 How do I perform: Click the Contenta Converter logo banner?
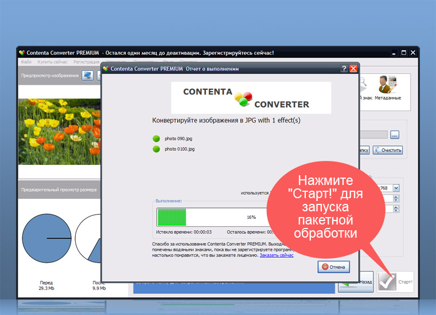pos(251,98)
